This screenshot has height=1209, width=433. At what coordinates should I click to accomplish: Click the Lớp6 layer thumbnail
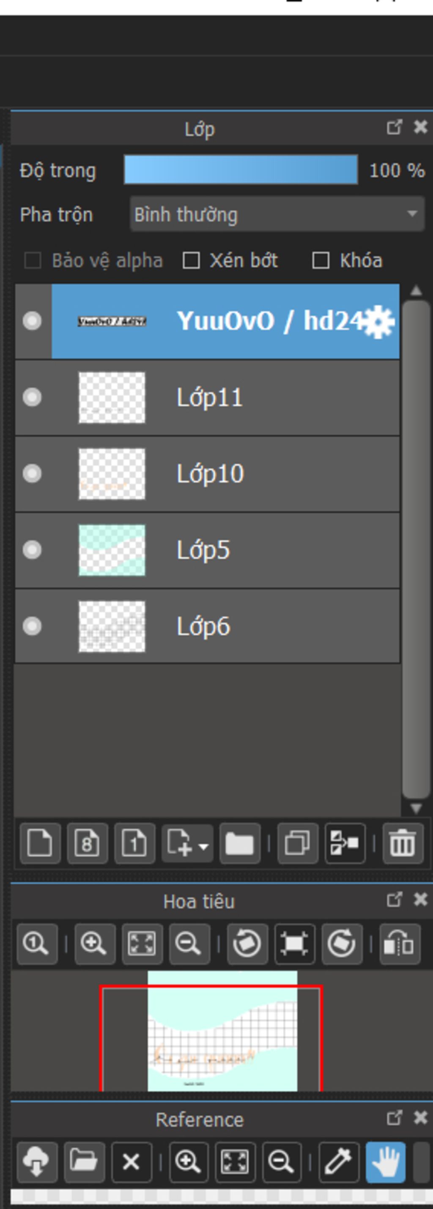point(112,626)
